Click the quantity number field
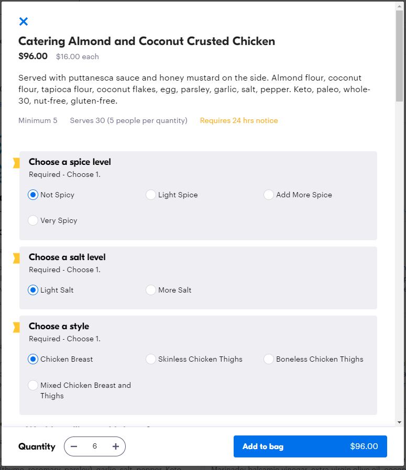The image size is (406, 470). 95,446
